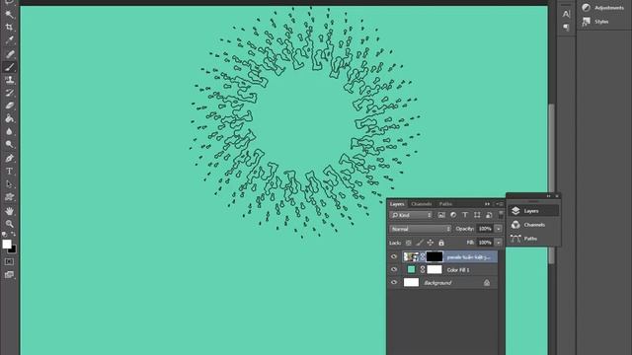Viewport: 632px width, 355px height.
Task: Lock image pixels
Action: tap(420, 243)
